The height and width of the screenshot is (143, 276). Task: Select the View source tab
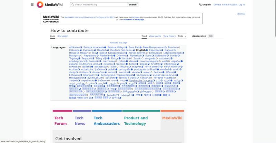pyautogui.click(x=155, y=36)
